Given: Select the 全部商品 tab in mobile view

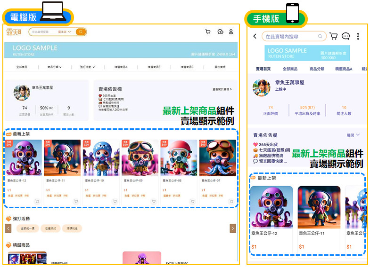Looking at the screenshot, I should point(290,69).
